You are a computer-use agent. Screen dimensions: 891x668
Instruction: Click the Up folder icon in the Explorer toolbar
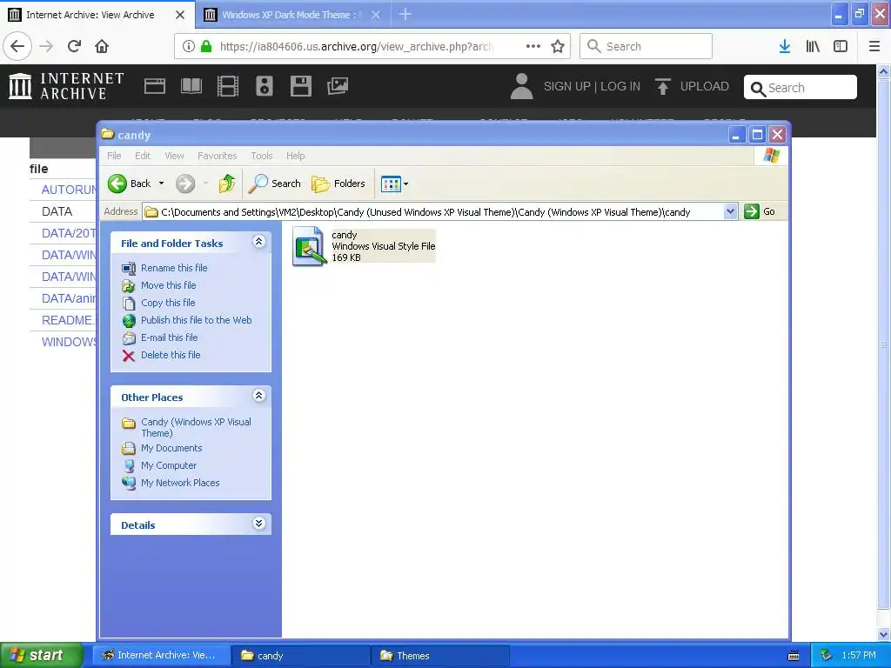pyautogui.click(x=227, y=184)
